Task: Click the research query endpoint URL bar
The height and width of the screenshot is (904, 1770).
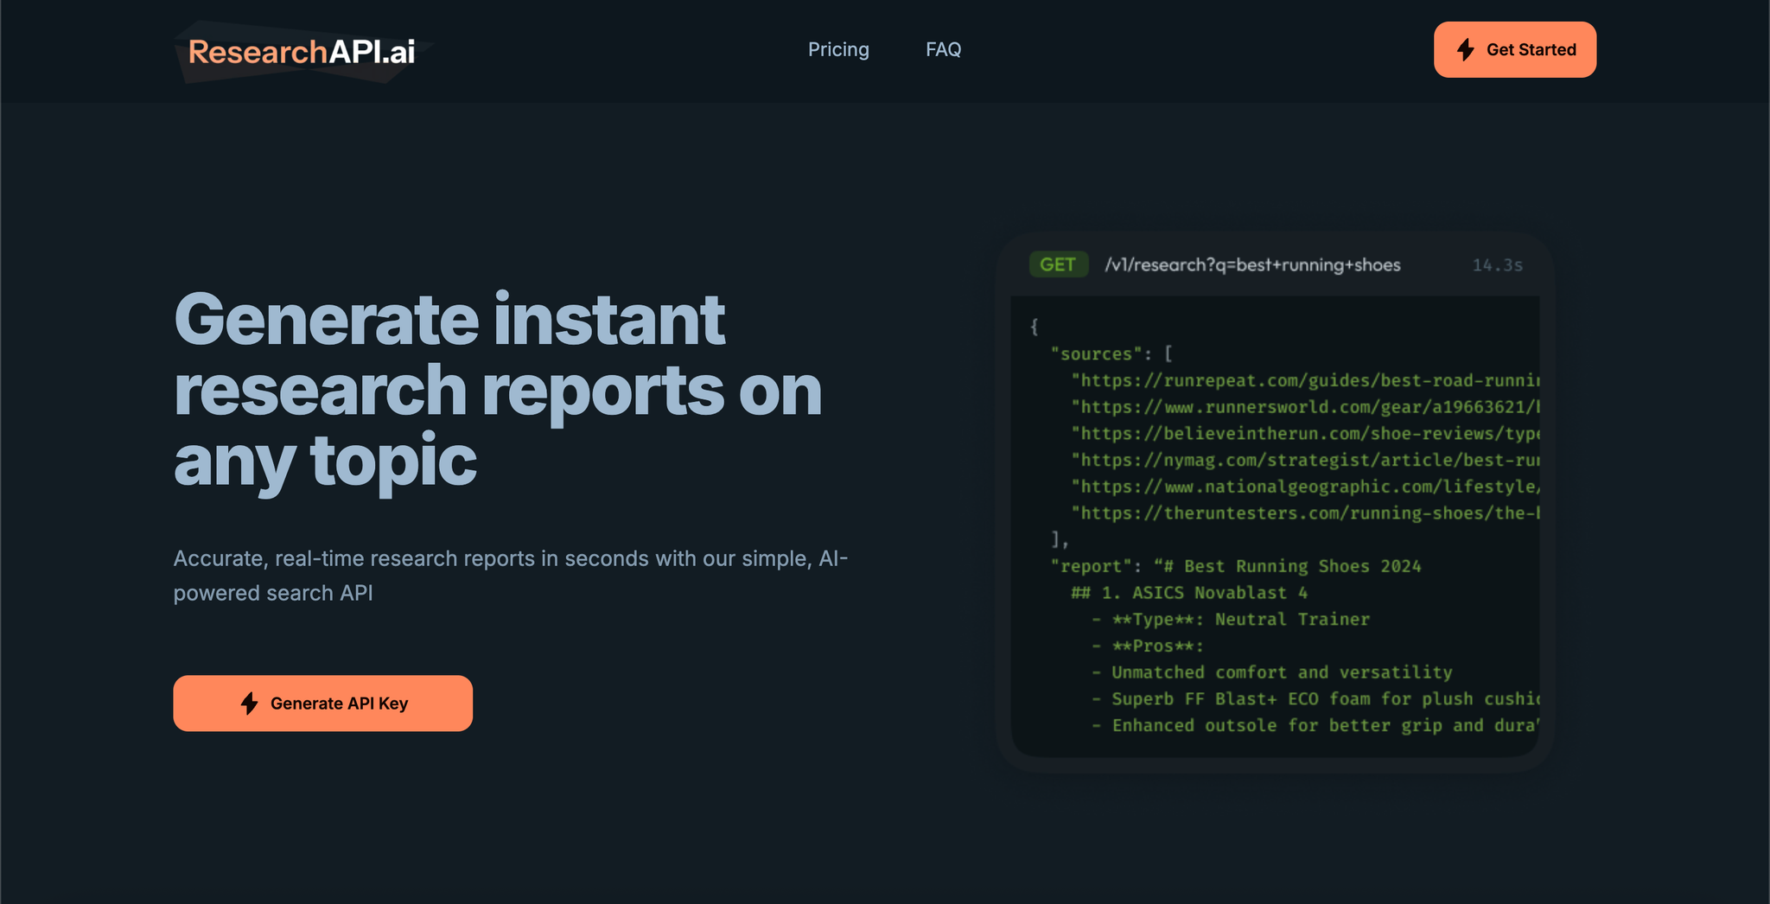Action: [x=1253, y=264]
